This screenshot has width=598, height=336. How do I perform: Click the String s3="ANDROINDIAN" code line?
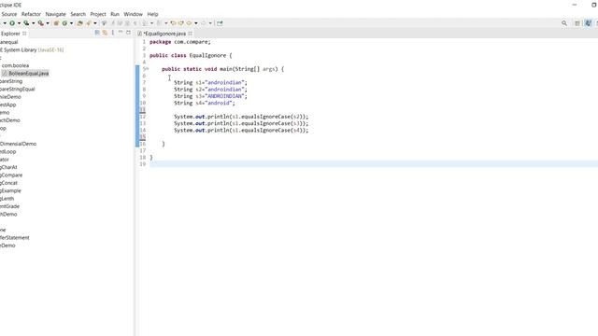pyautogui.click(x=210, y=96)
